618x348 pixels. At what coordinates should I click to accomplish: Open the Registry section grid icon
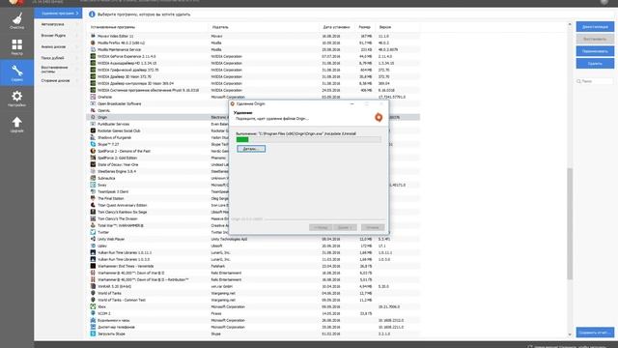click(x=17, y=44)
